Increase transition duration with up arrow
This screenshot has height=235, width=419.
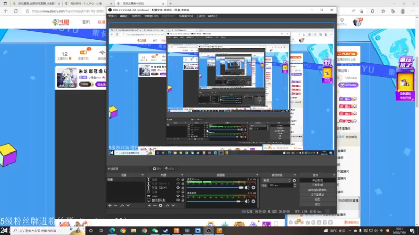click(295, 184)
